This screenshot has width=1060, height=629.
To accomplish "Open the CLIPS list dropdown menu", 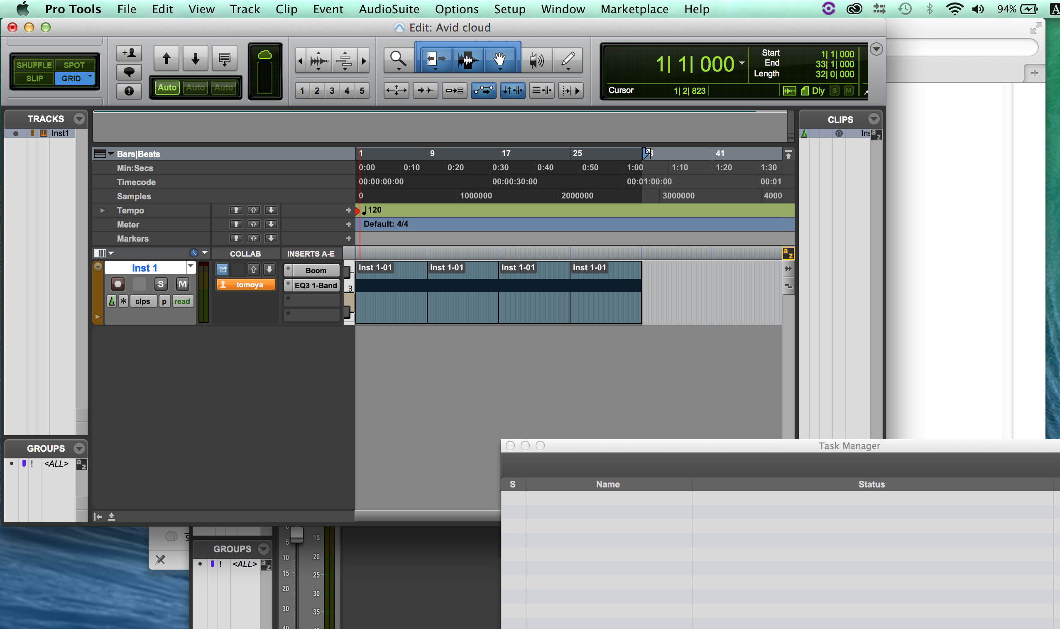I will pos(874,119).
